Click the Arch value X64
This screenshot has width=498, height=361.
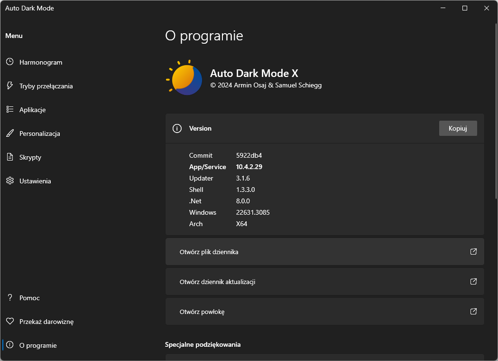click(241, 224)
